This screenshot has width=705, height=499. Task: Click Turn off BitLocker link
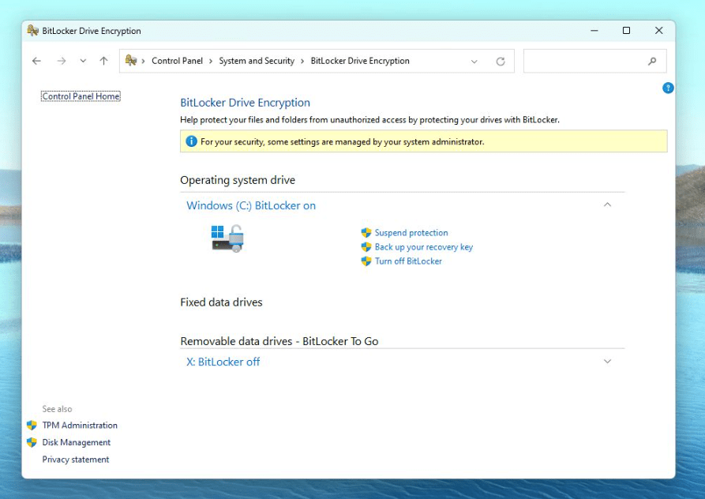tap(408, 261)
